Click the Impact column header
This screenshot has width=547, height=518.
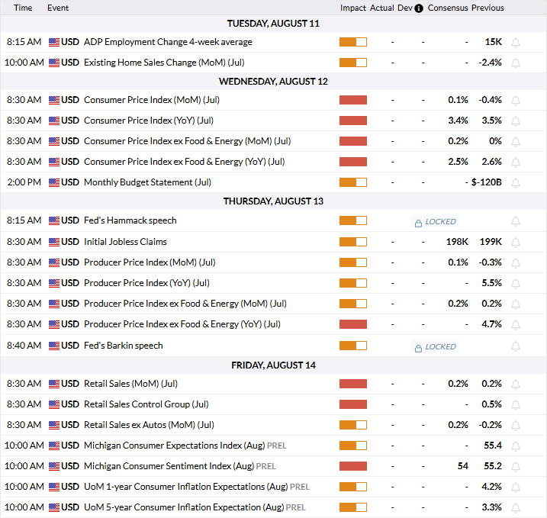[x=353, y=8]
